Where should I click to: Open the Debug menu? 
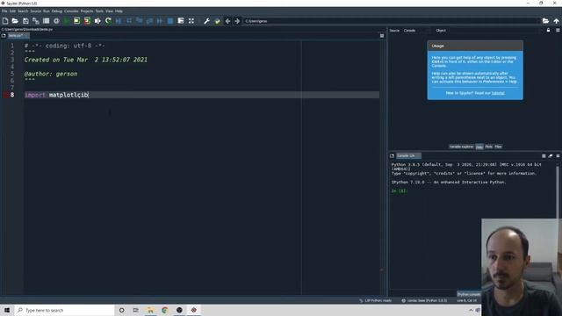56,11
